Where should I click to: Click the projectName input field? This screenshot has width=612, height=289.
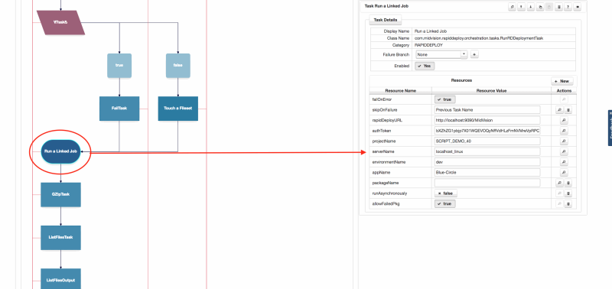pos(487,141)
